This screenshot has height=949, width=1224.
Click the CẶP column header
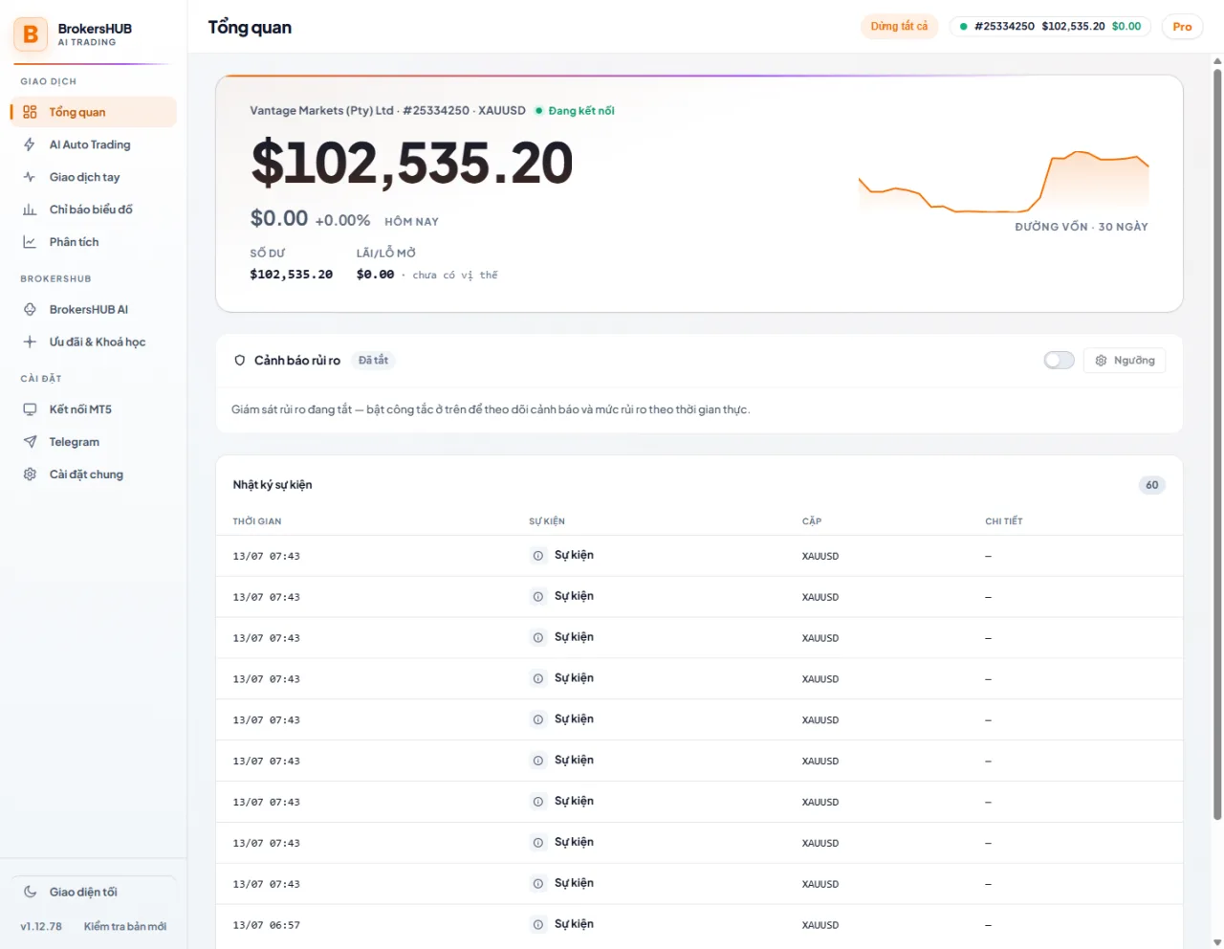812,521
